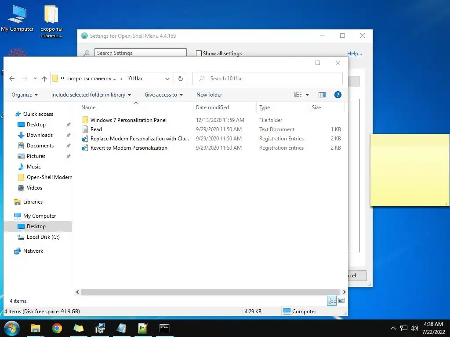The width and height of the screenshot is (450, 337).
Task: Click the horizontal scrollbar left arrow
Action: coord(77,292)
